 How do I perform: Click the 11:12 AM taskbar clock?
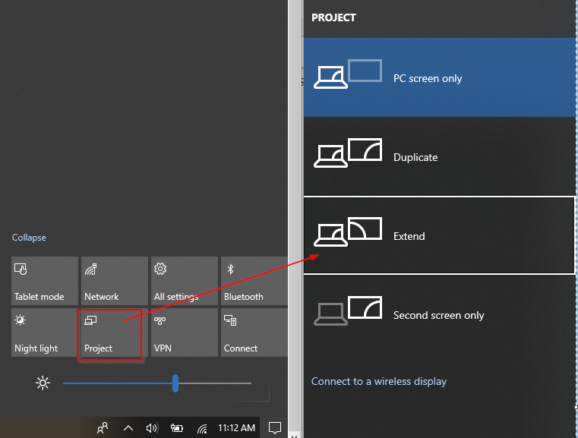tap(236, 428)
